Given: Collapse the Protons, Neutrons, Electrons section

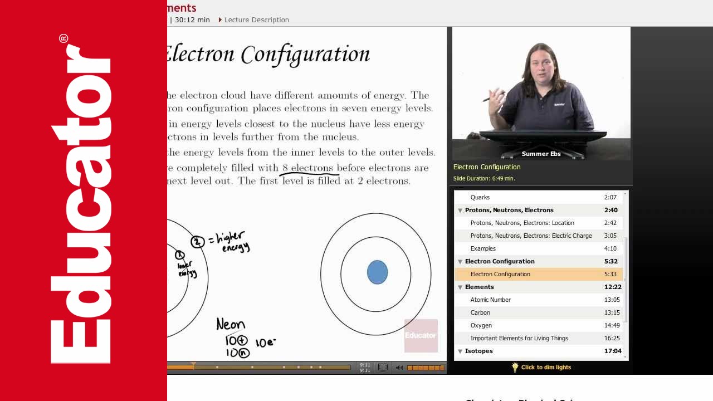Looking at the screenshot, I should [x=460, y=211].
